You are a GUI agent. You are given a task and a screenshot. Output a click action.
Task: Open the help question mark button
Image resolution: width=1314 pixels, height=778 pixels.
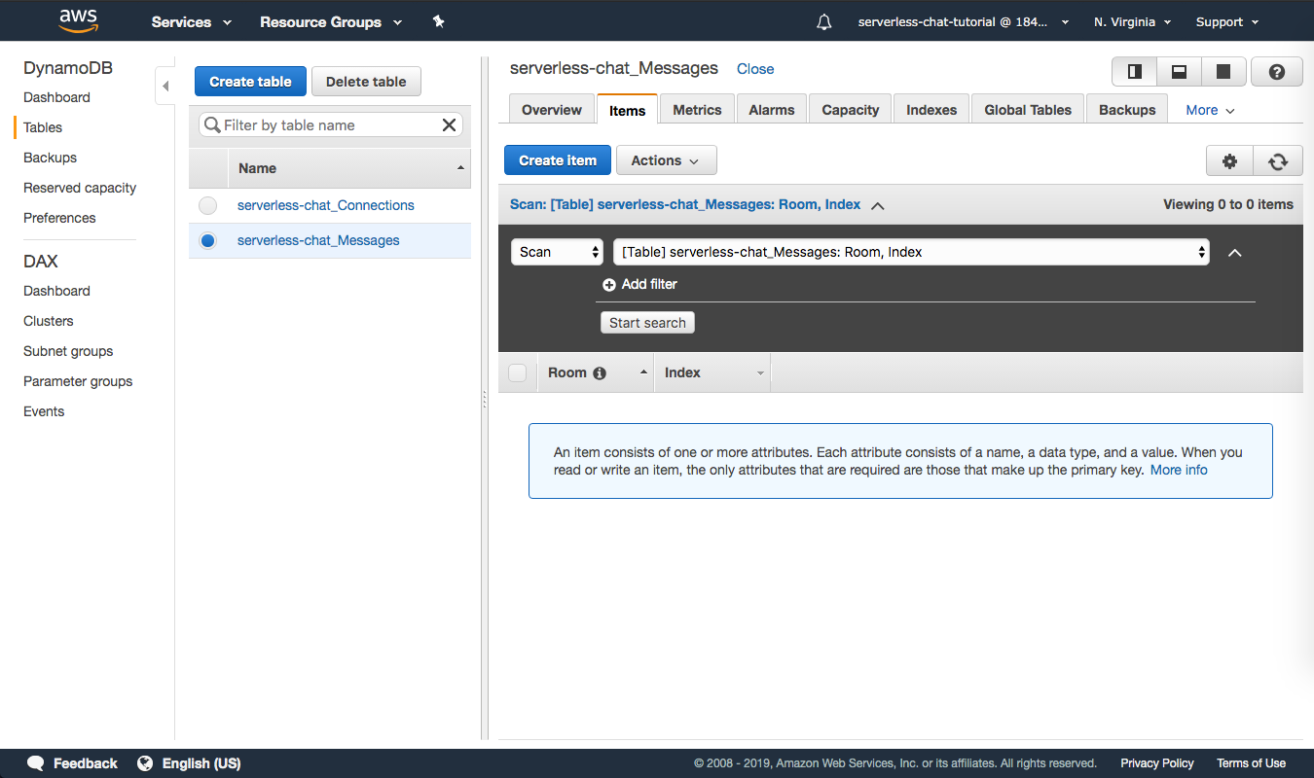click(x=1277, y=72)
